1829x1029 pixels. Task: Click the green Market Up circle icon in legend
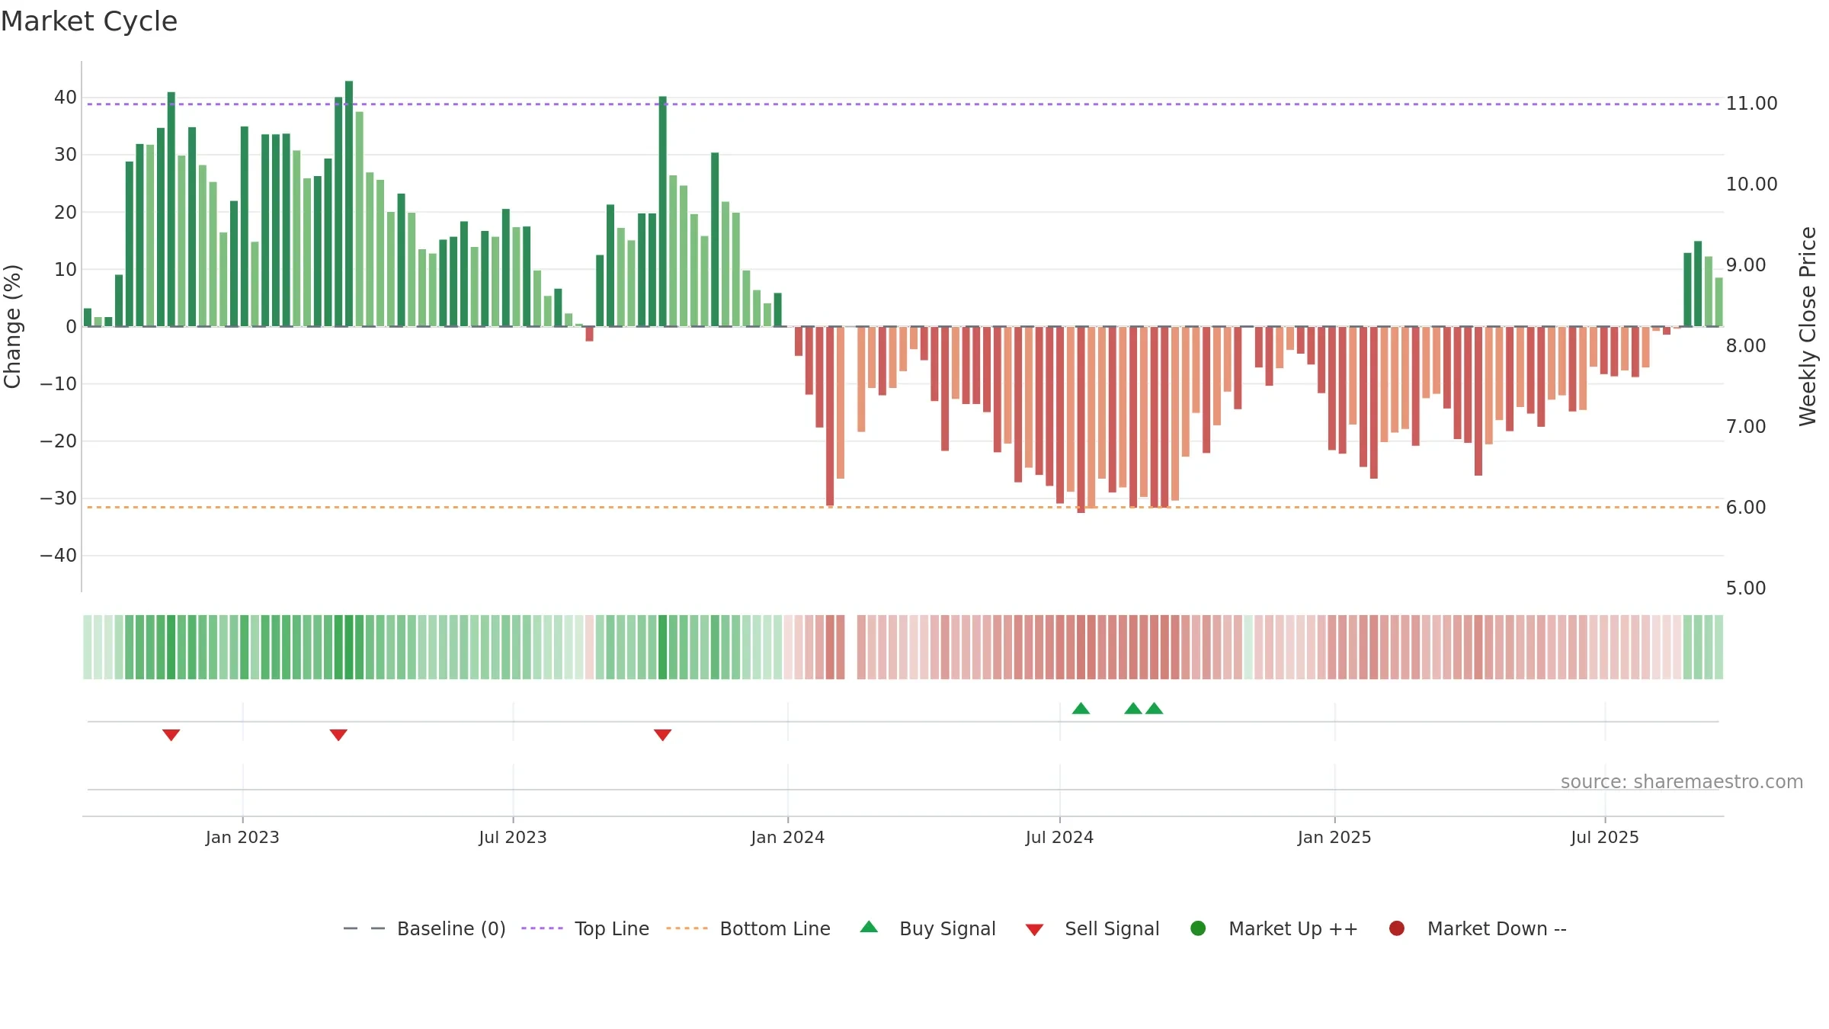1198,928
